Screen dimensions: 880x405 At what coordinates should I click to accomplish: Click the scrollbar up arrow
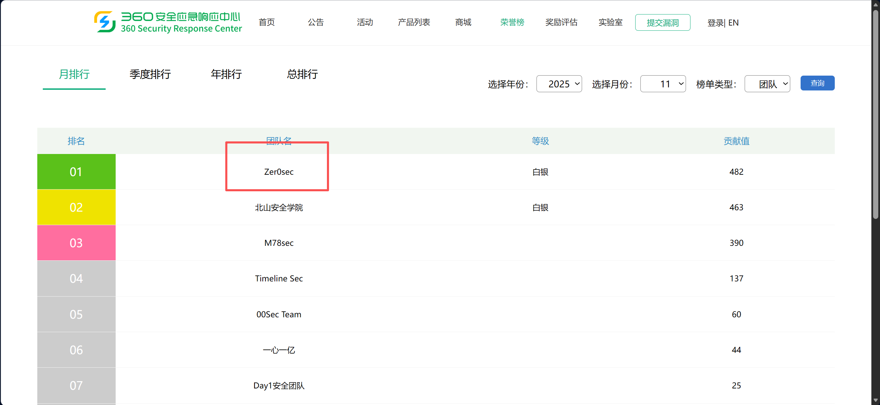tap(876, 4)
